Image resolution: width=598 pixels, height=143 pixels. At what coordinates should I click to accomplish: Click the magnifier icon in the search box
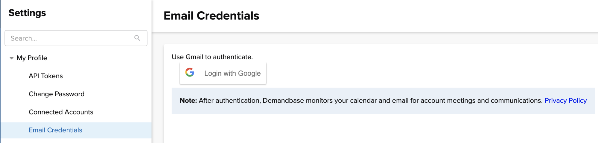(x=137, y=38)
